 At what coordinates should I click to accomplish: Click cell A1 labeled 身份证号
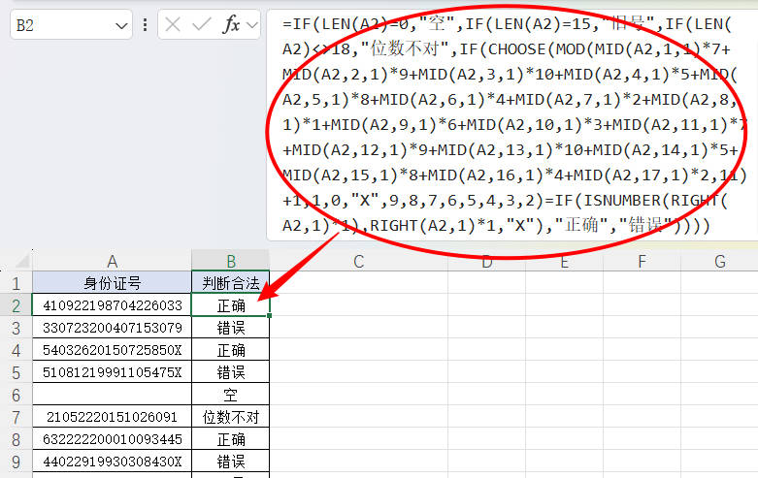coord(112,283)
